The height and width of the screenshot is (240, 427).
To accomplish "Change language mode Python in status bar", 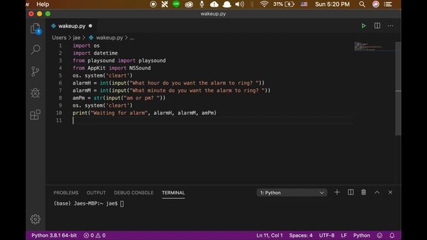I will (x=362, y=235).
